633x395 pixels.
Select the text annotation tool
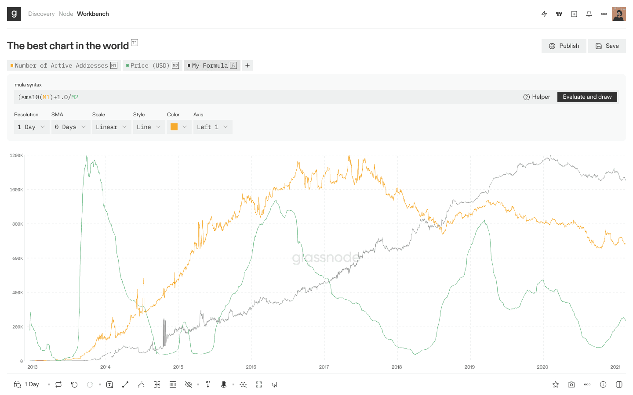click(x=109, y=384)
